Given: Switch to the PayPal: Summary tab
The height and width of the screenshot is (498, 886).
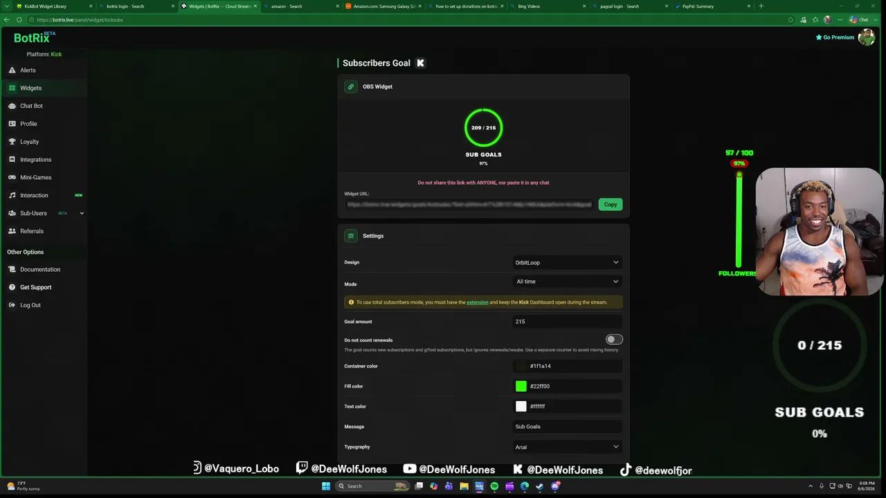Looking at the screenshot, I should coord(712,6).
